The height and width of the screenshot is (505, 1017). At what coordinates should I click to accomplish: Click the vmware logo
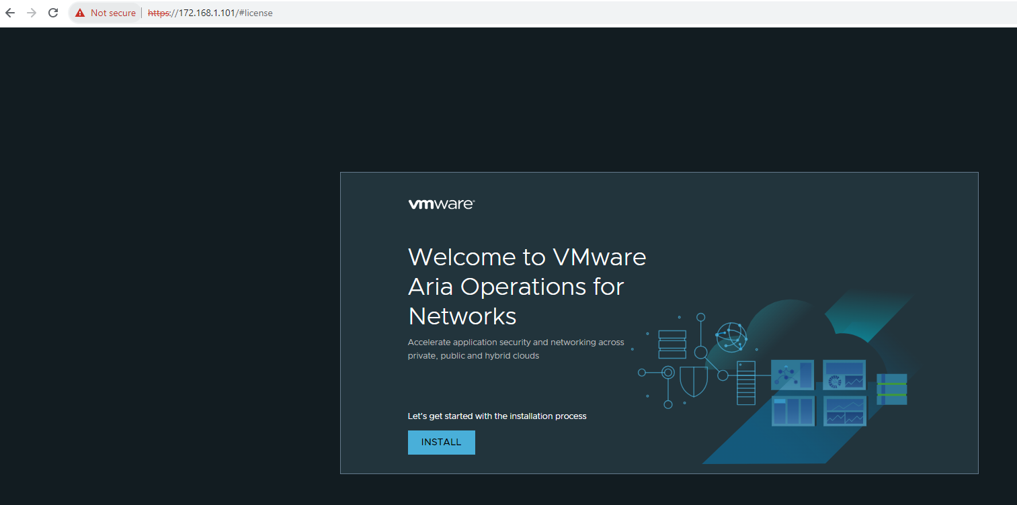click(441, 204)
